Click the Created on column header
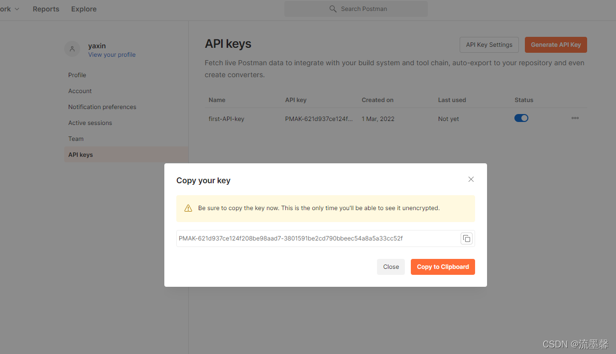Viewport: 616px width, 354px height. [x=377, y=100]
